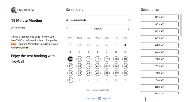Click the time list vertical scrollbar
The image size is (196, 102).
point(181,25)
